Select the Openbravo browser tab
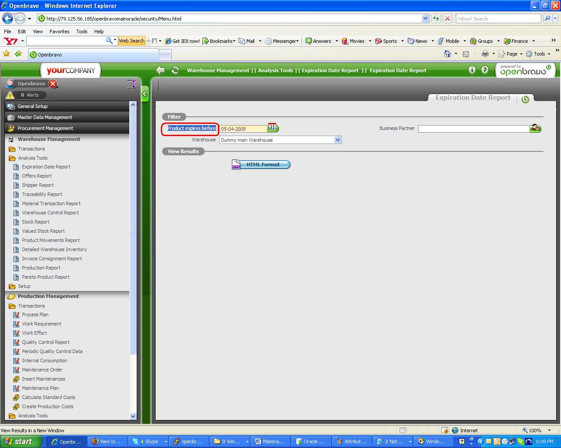Screen dimensions: 561x448 [x=93, y=55]
